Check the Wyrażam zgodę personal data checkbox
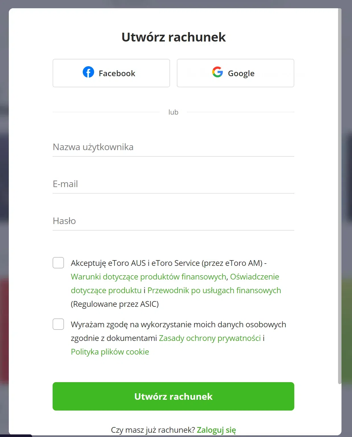Image resolution: width=352 pixels, height=437 pixels. tap(58, 324)
